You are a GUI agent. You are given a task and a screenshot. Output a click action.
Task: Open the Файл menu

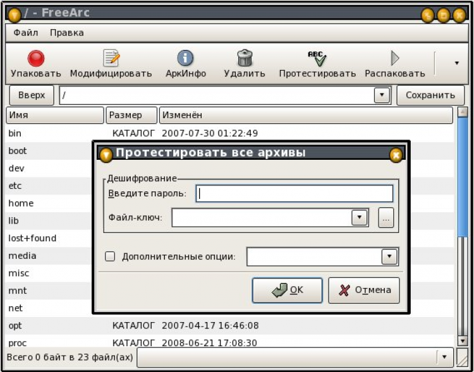[26, 32]
